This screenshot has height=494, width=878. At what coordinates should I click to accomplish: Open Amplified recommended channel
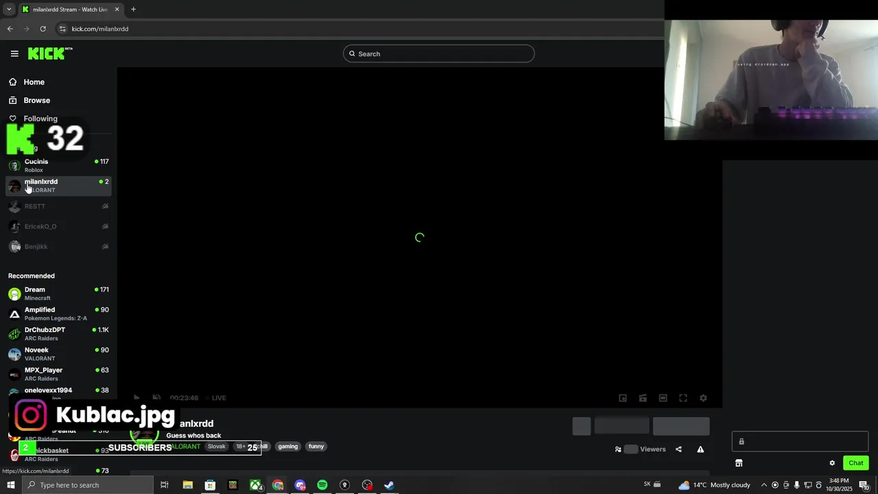tap(58, 314)
